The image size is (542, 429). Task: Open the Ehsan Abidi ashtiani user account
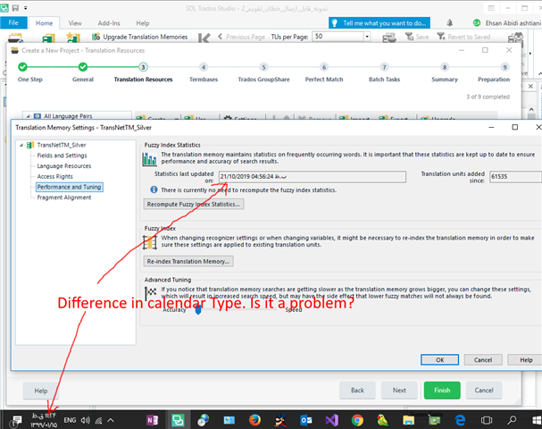pyautogui.click(x=507, y=23)
